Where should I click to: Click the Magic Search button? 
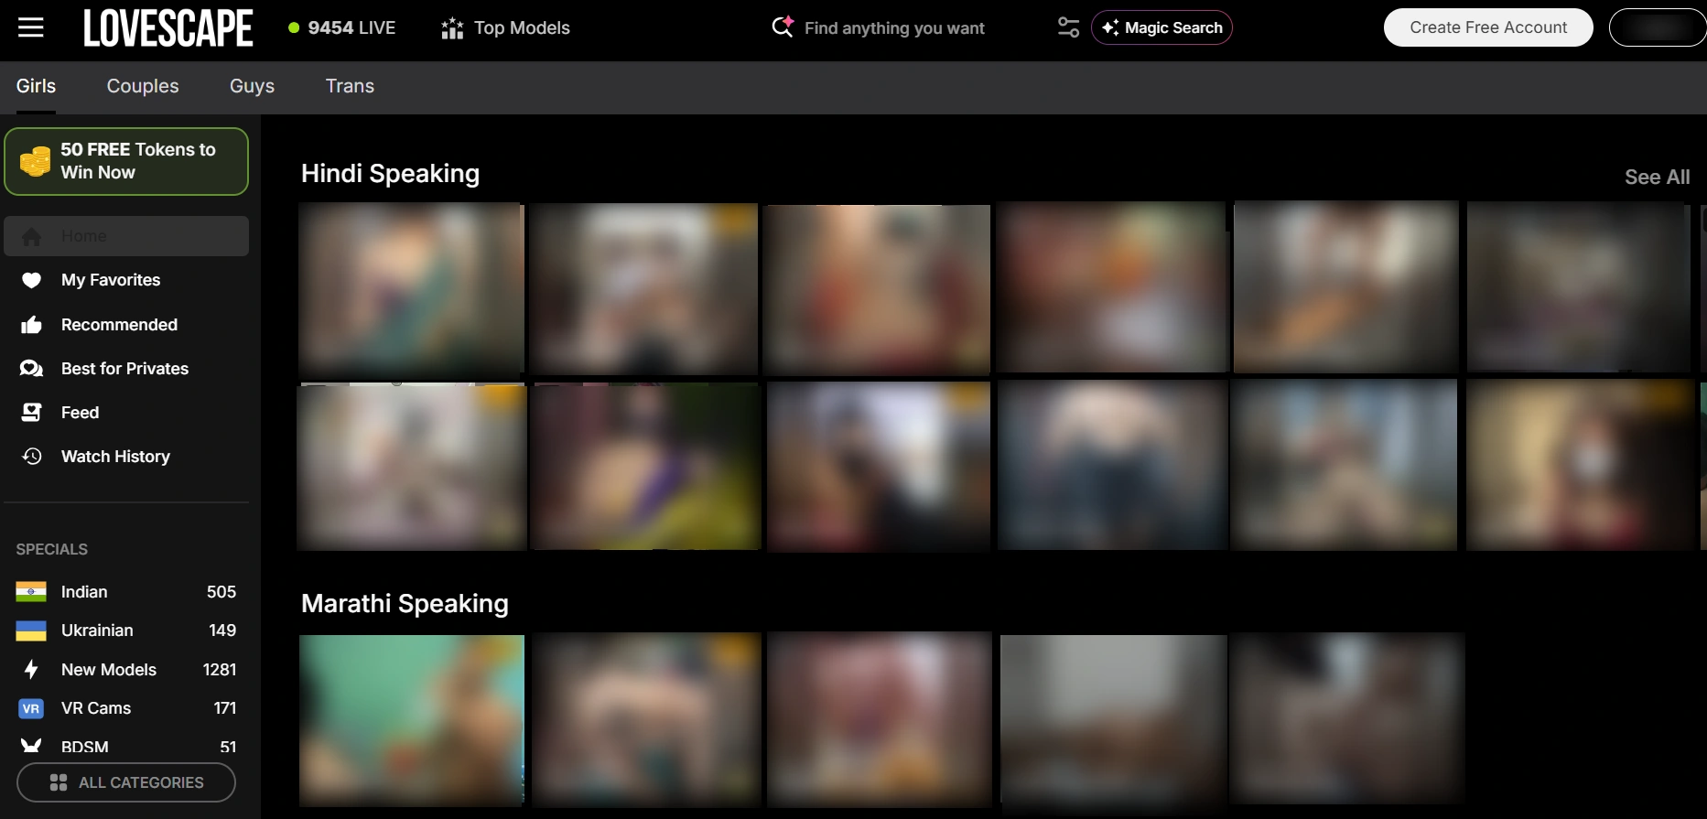pos(1161,27)
